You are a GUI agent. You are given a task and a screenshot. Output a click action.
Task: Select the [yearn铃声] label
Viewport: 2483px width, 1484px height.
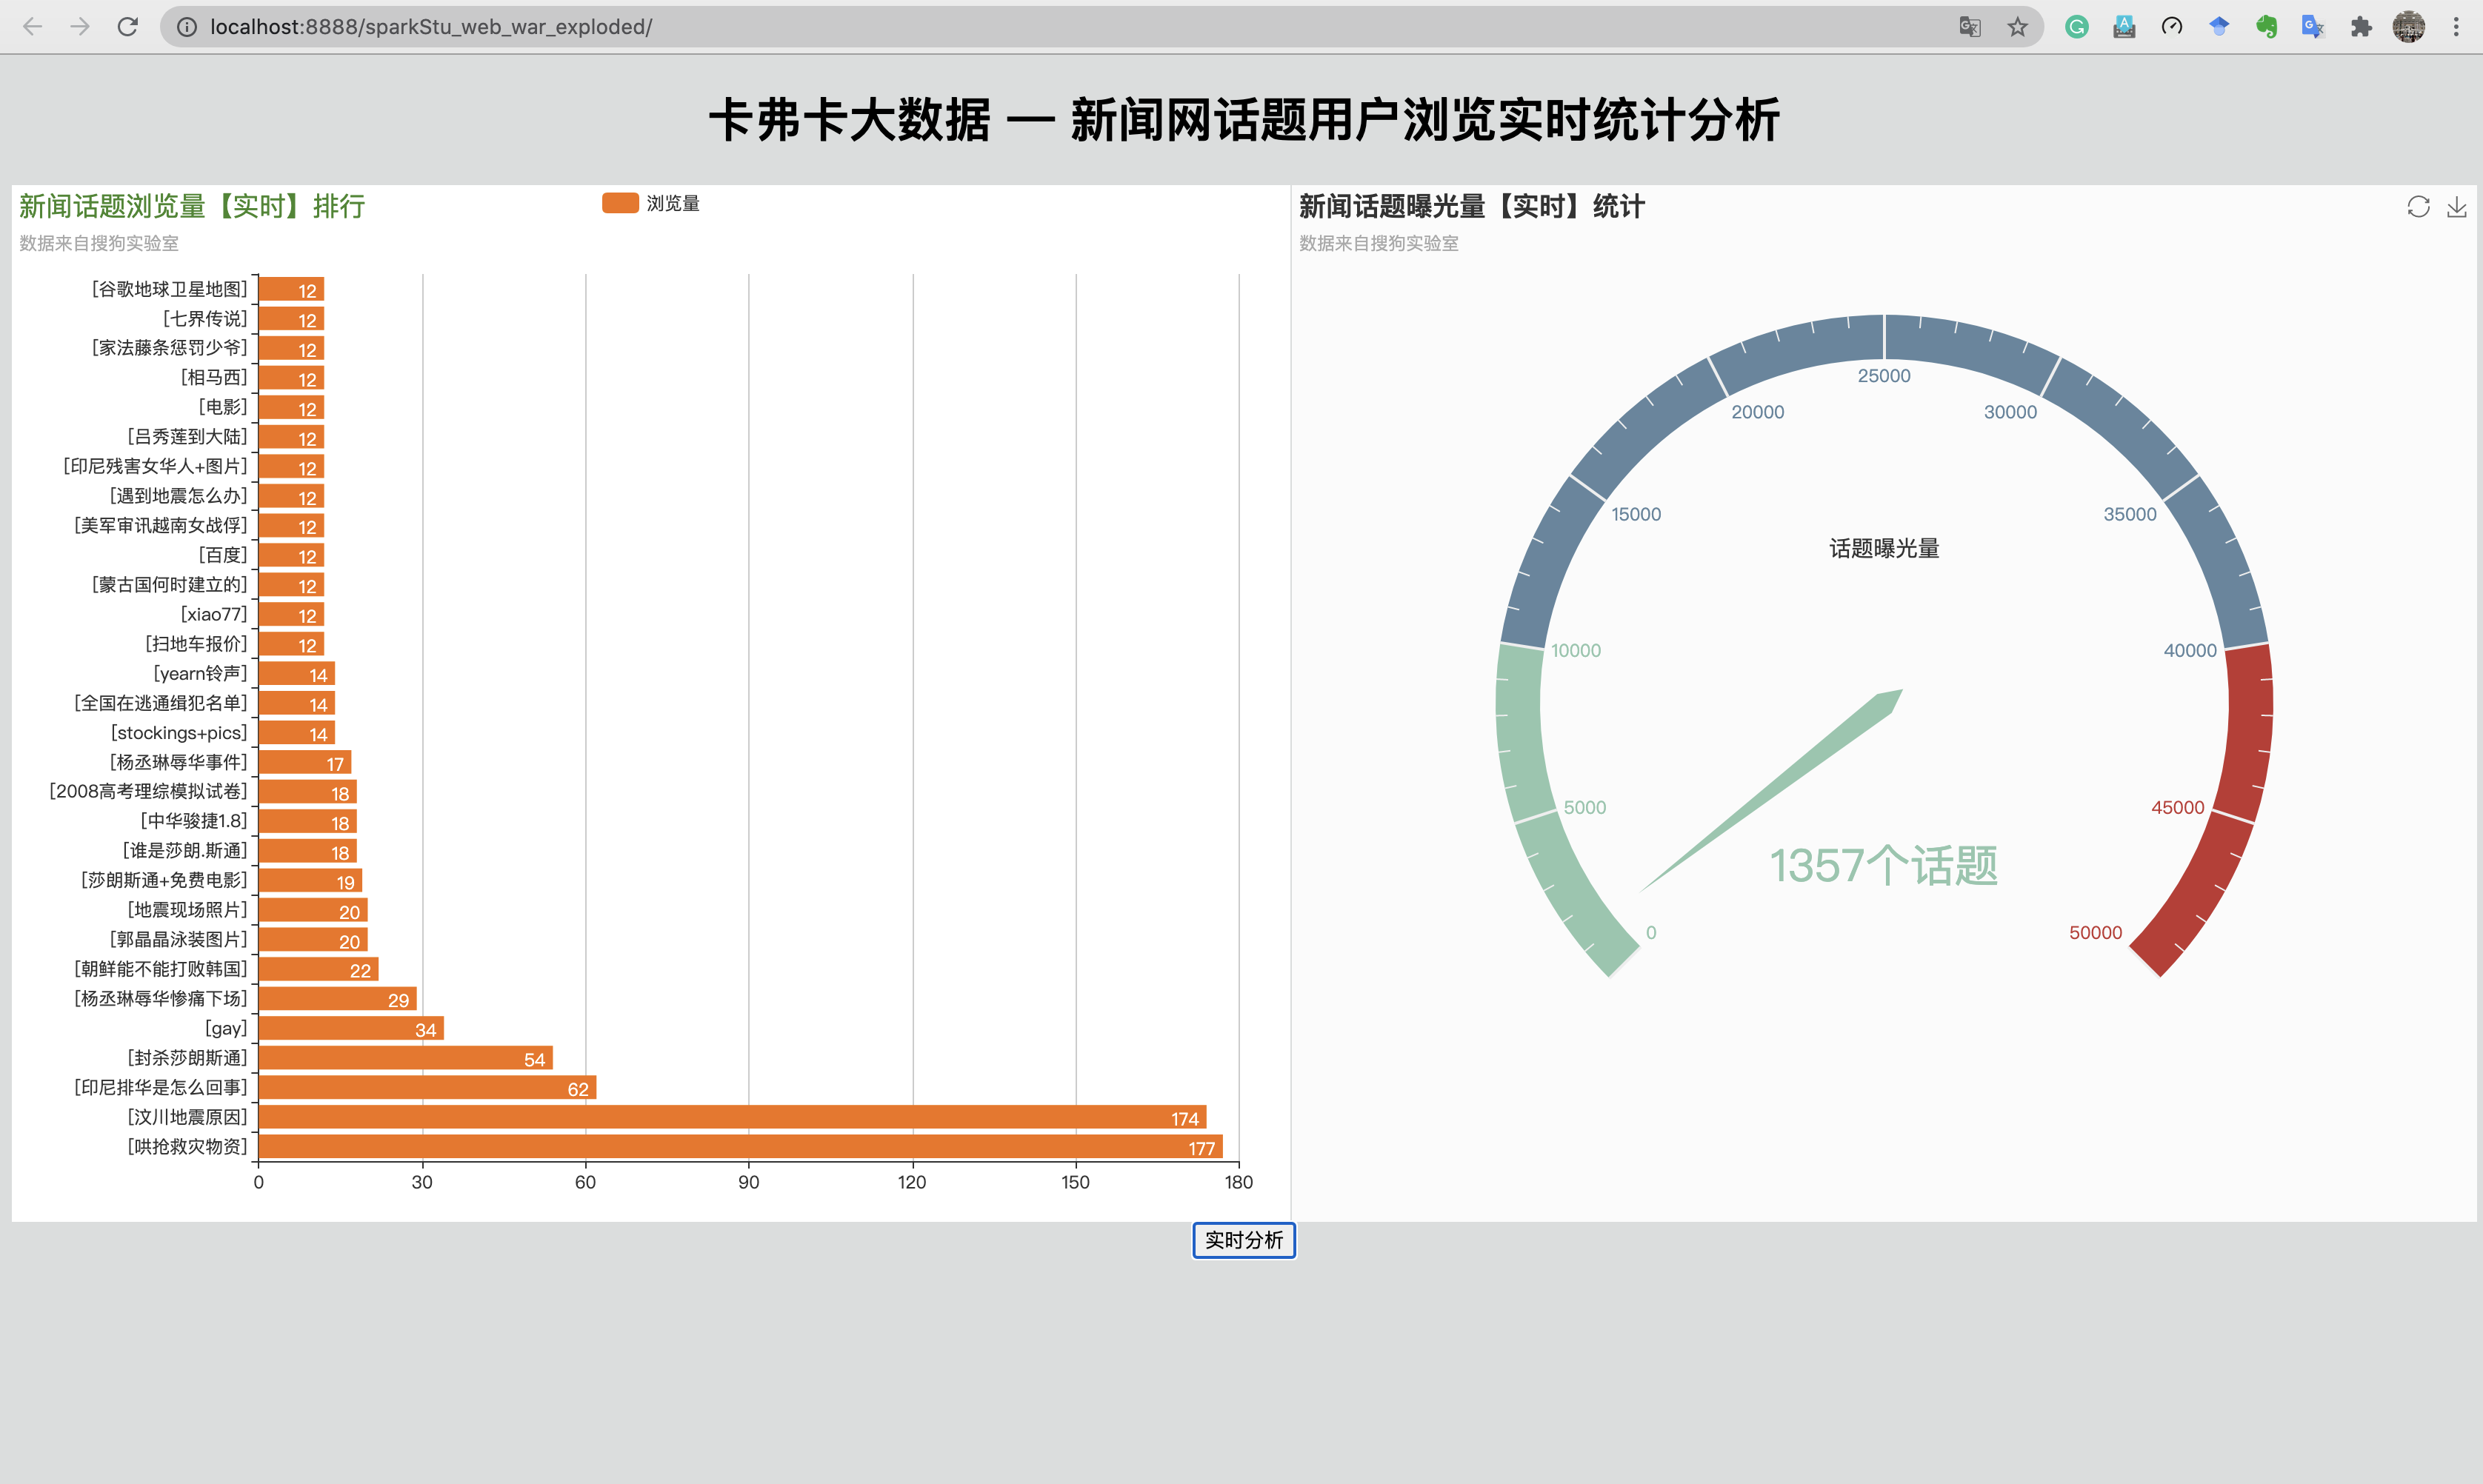pos(200,673)
